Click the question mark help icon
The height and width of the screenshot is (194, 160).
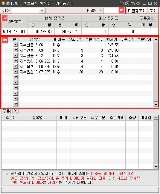(7, 3)
